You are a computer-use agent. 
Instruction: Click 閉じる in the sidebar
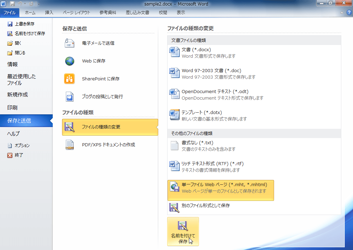[16, 53]
